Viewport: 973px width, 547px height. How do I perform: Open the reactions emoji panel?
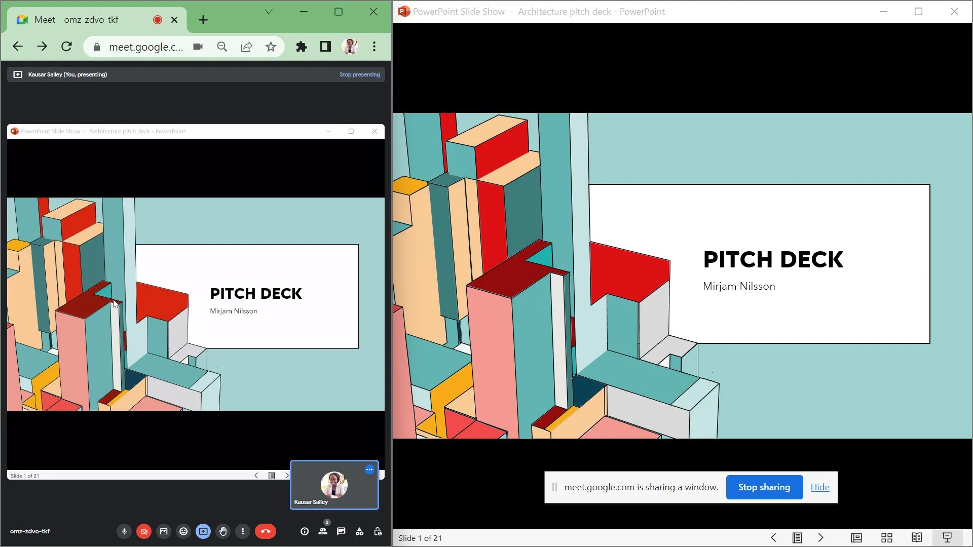click(x=183, y=531)
